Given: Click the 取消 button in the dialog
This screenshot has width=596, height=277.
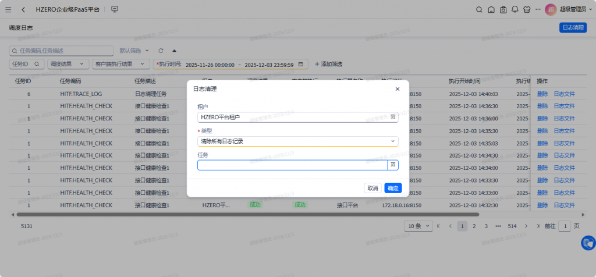Looking at the screenshot, I should [372, 188].
